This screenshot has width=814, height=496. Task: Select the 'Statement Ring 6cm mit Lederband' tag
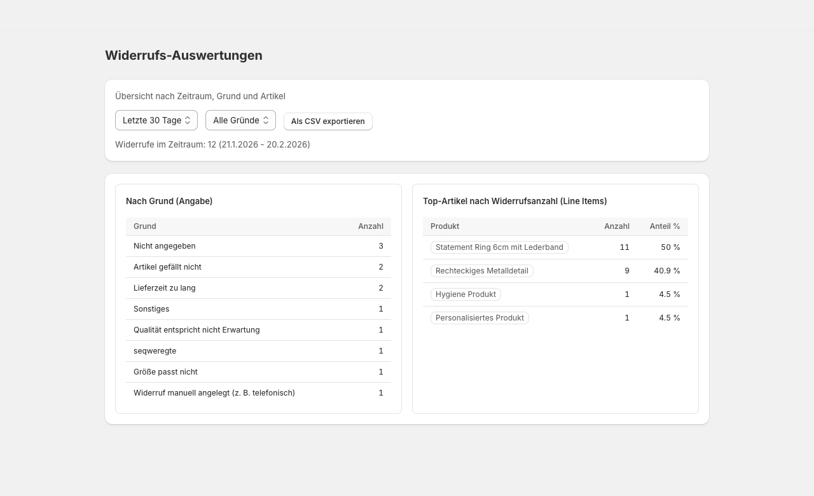point(499,247)
